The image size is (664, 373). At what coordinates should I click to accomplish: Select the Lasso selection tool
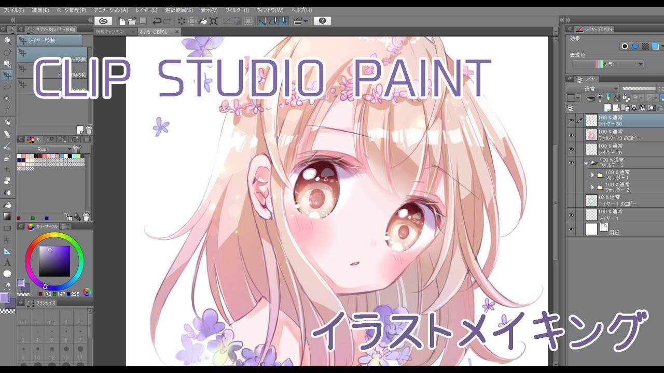point(7,87)
